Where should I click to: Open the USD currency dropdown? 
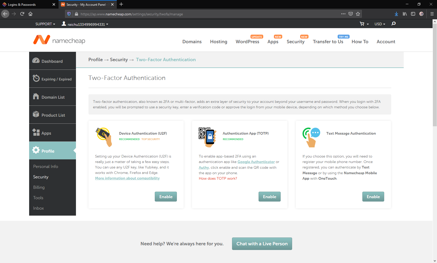(x=380, y=24)
